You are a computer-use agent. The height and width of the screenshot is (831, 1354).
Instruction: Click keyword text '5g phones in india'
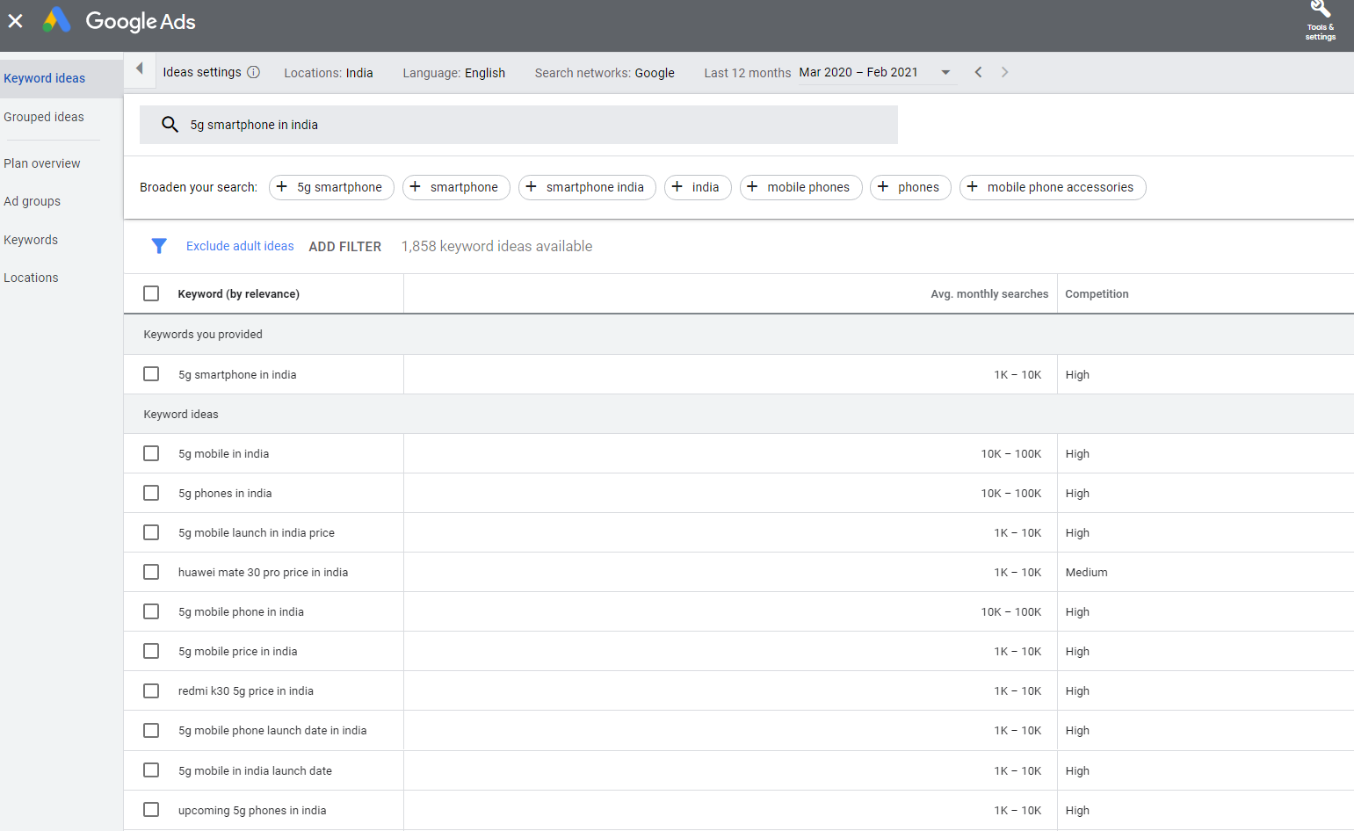pos(225,493)
